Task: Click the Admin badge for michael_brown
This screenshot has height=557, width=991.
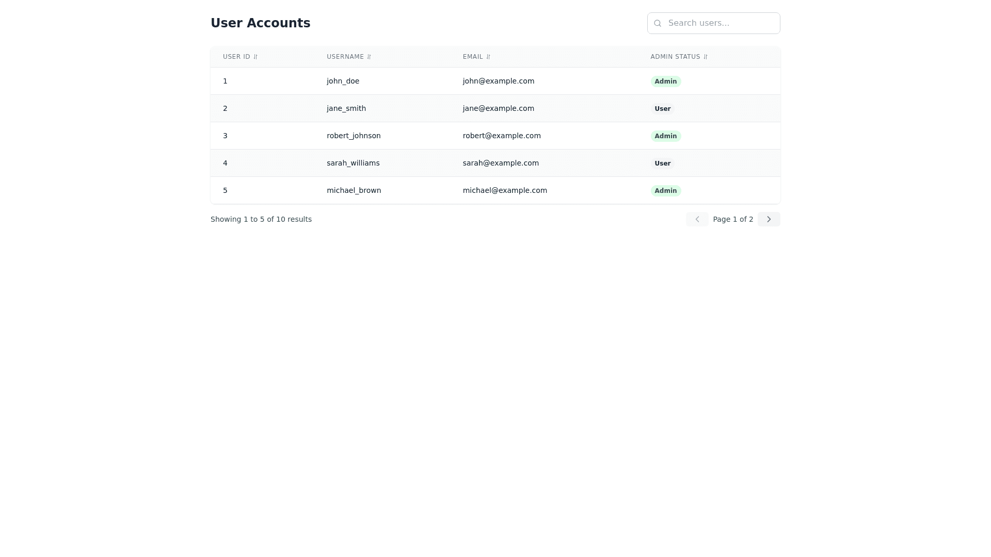Action: [x=665, y=191]
